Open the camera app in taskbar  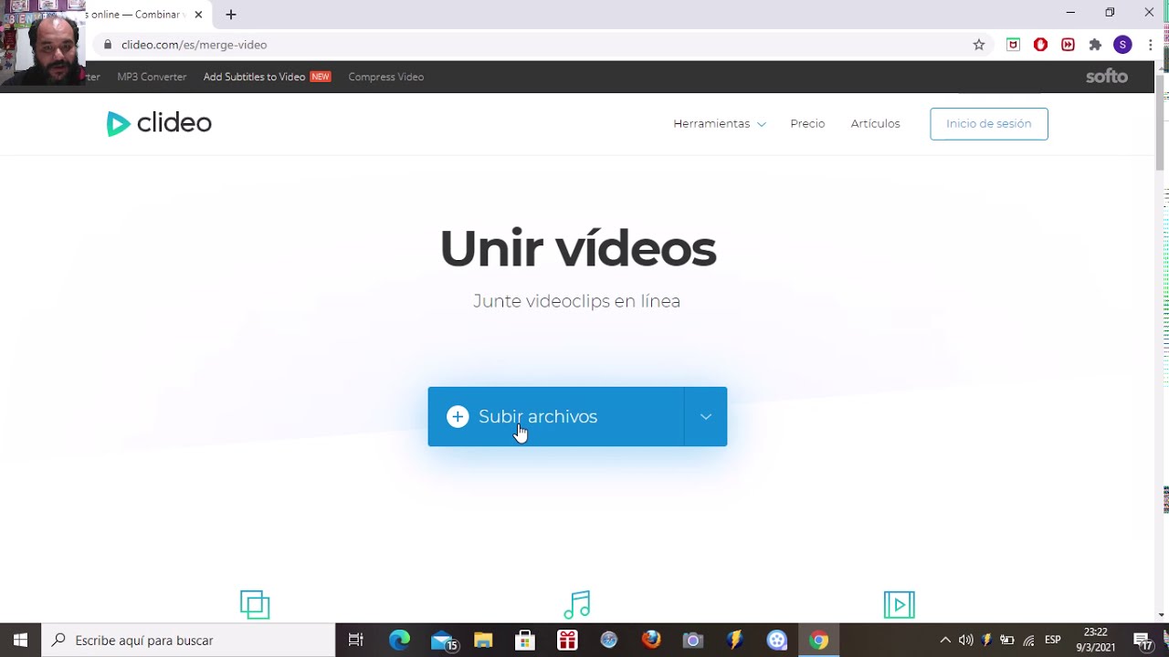693,640
